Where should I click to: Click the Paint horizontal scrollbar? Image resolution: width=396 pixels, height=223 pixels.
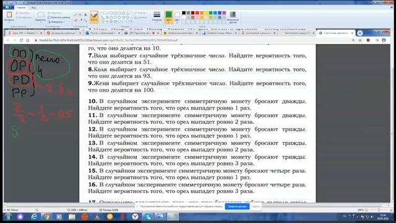pos(197,205)
